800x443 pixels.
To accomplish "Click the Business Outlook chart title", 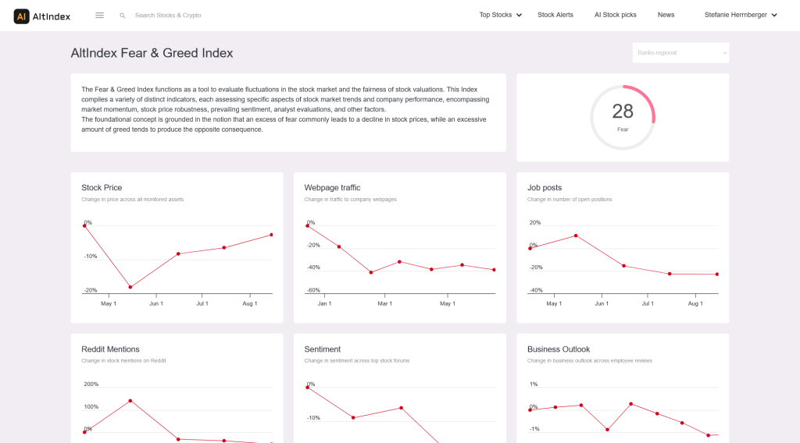I will (558, 349).
